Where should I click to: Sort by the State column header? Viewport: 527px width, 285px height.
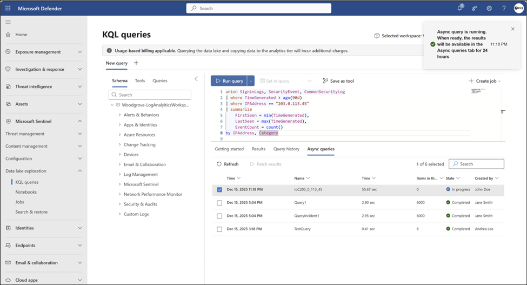point(452,178)
